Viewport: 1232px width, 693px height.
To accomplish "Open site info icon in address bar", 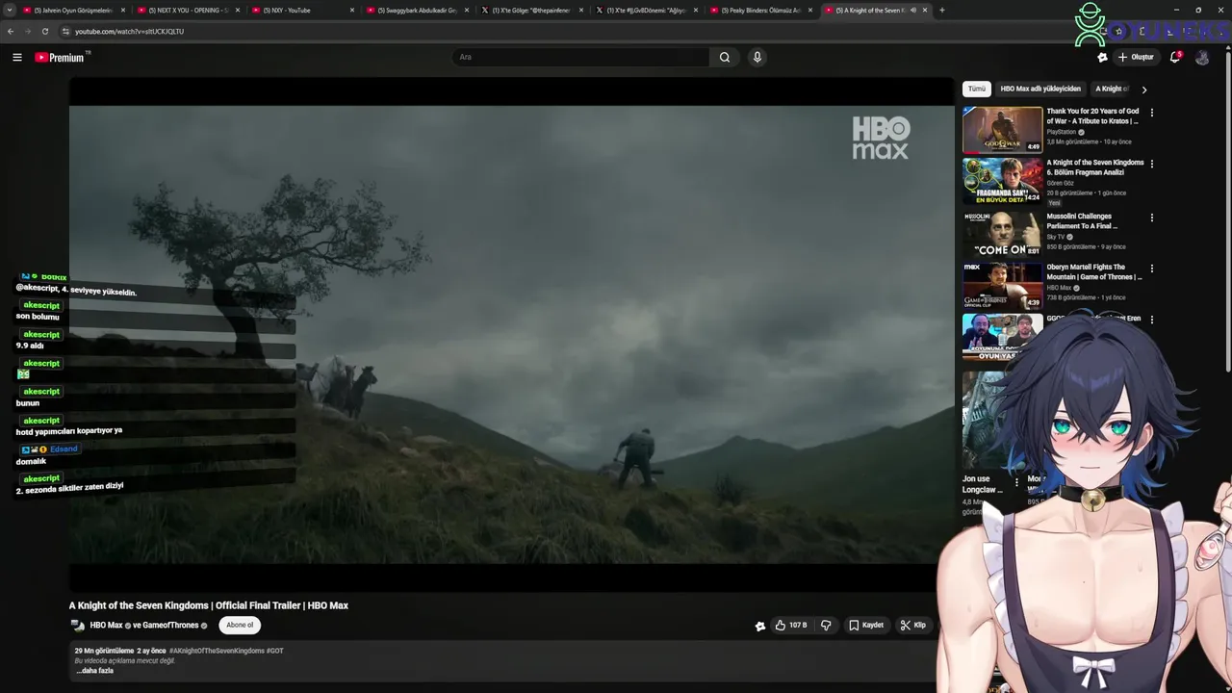I will tap(65, 31).
